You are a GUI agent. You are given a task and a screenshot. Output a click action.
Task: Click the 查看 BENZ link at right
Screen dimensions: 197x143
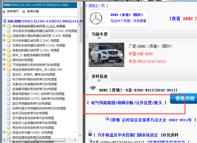[x=183, y=19]
